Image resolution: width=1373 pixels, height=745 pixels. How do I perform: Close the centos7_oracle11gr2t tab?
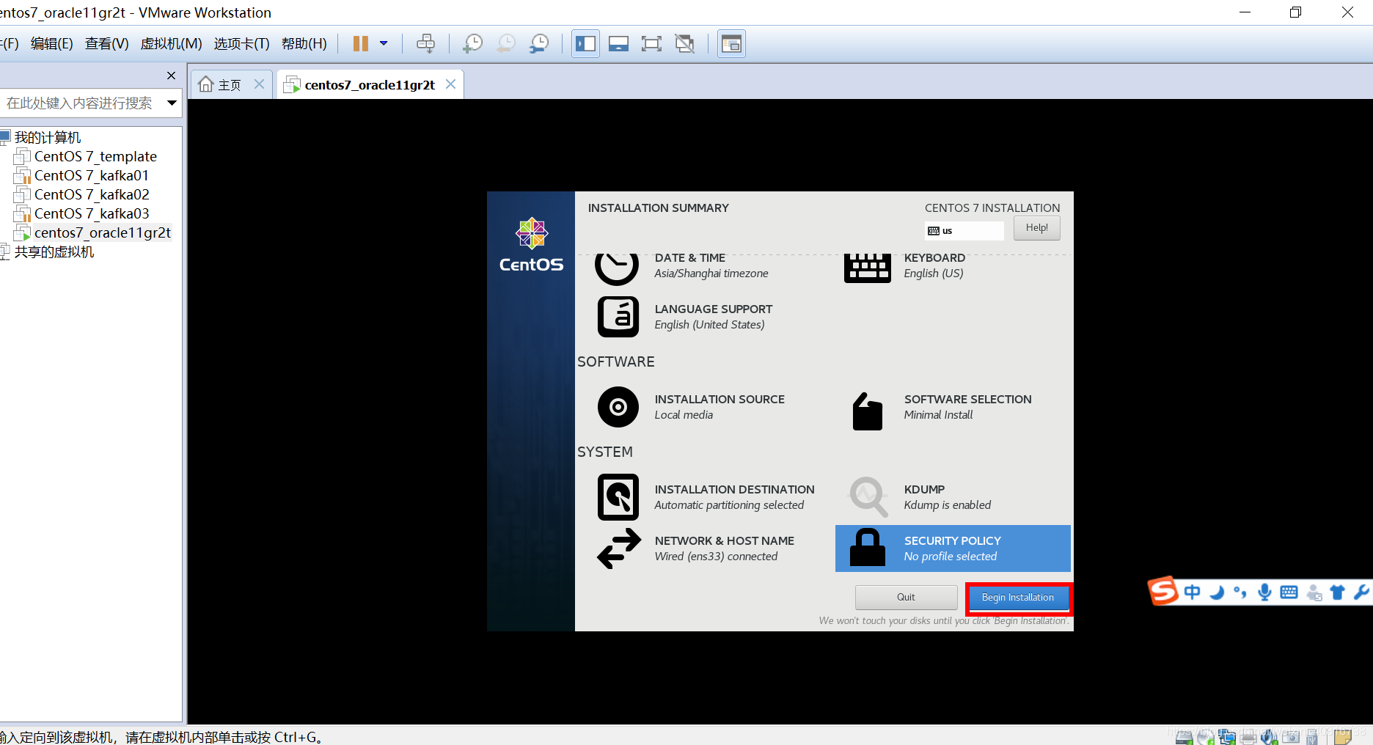pos(450,84)
